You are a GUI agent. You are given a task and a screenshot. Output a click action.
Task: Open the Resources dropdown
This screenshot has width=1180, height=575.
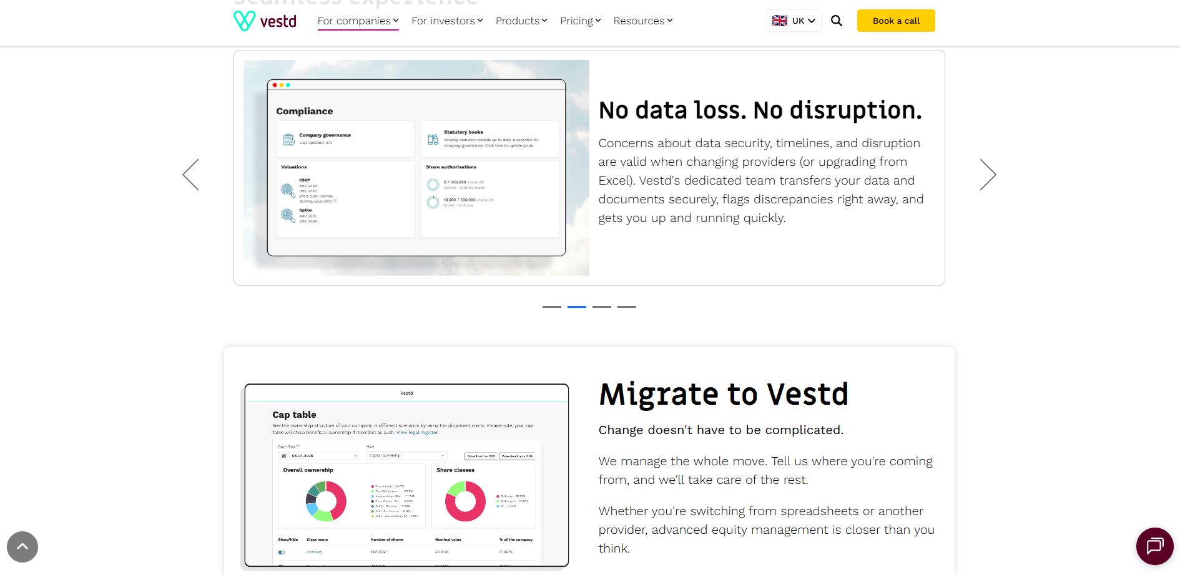(643, 21)
